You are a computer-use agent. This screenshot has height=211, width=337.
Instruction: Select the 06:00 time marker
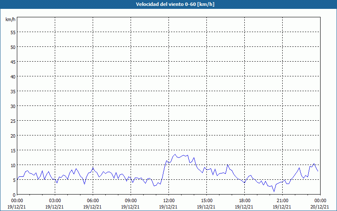[93, 200]
